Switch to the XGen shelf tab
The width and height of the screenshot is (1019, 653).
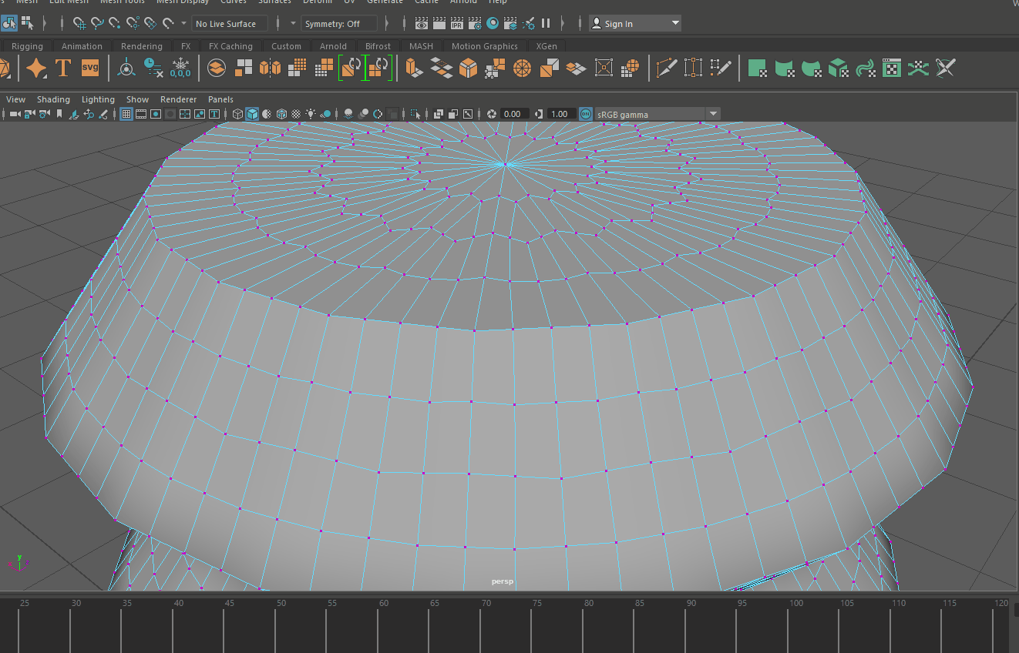tap(546, 46)
